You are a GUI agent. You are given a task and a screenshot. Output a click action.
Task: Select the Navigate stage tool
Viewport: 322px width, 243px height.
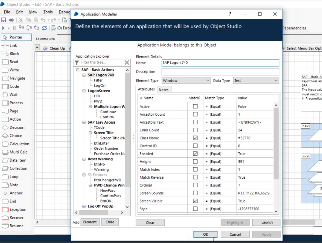[x=14, y=78]
